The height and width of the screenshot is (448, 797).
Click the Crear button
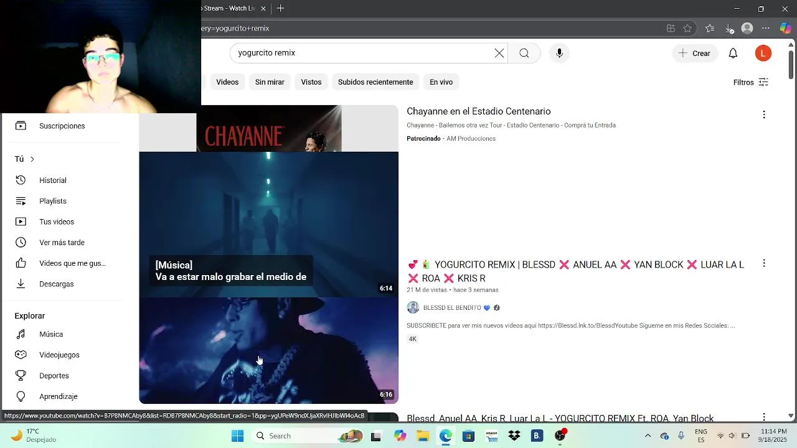[x=695, y=54]
